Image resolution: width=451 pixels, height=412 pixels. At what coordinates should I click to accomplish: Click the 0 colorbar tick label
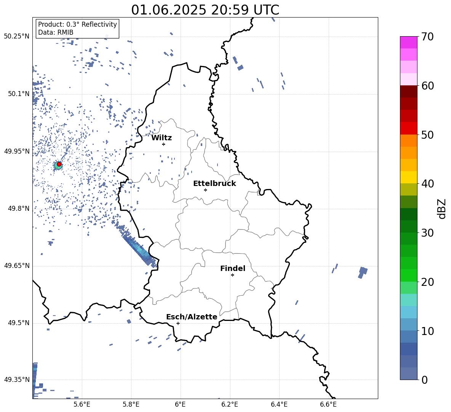[424, 380]
